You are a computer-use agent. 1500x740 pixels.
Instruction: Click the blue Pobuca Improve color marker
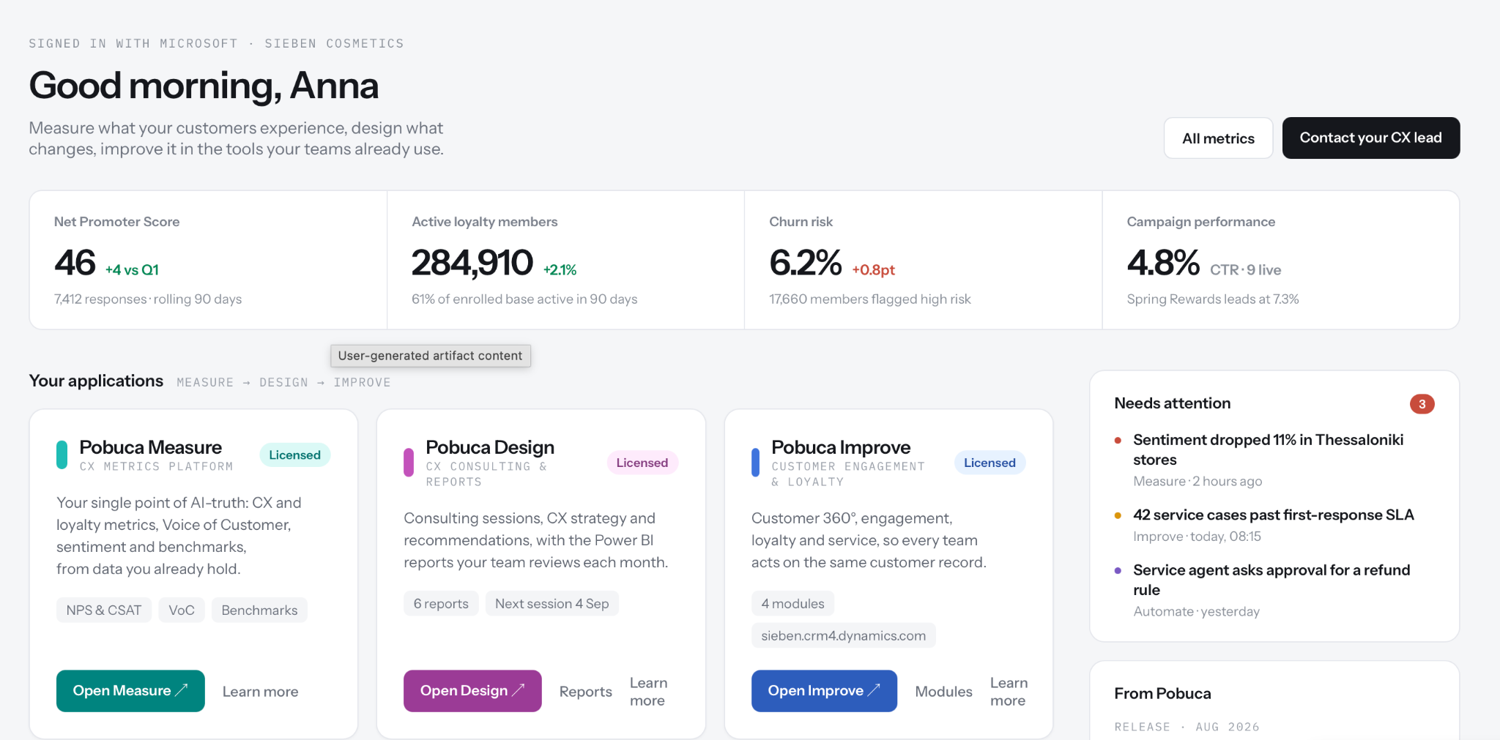point(756,463)
